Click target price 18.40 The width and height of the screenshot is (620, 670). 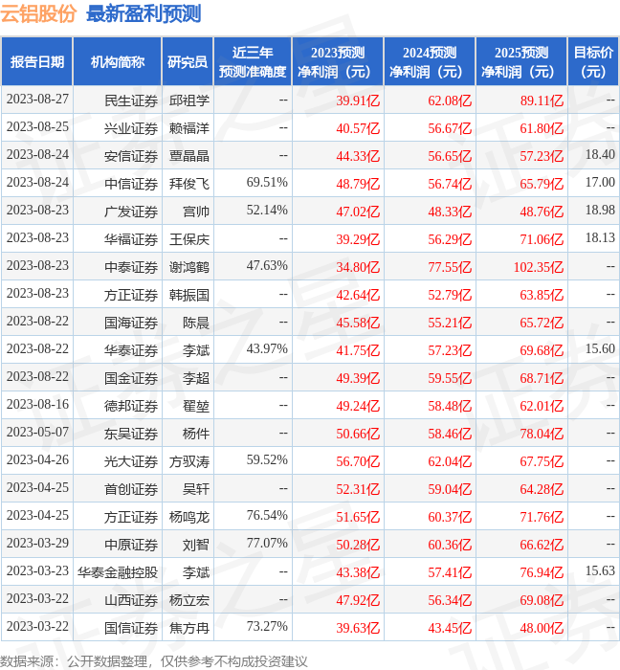coord(600,154)
